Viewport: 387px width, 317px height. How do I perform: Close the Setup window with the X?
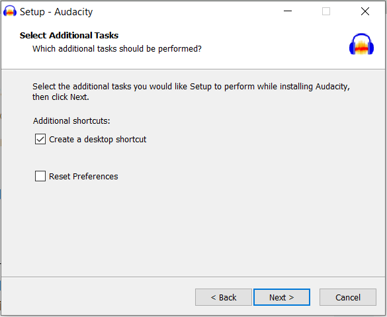click(x=365, y=11)
